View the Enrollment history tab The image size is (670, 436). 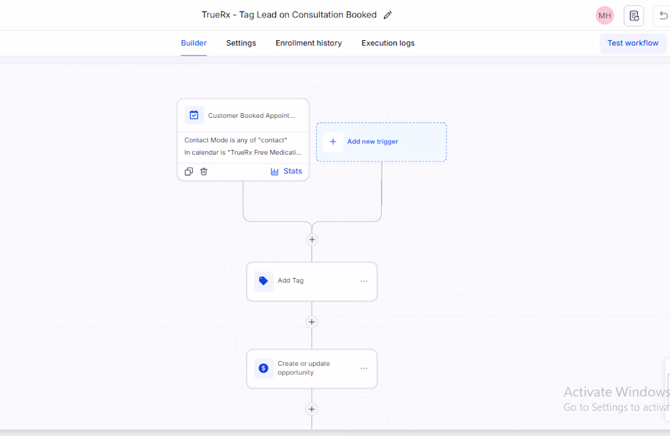(x=308, y=43)
